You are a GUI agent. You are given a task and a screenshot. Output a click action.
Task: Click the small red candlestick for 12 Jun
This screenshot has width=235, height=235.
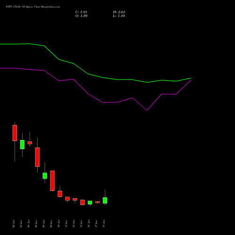(x=75, y=199)
